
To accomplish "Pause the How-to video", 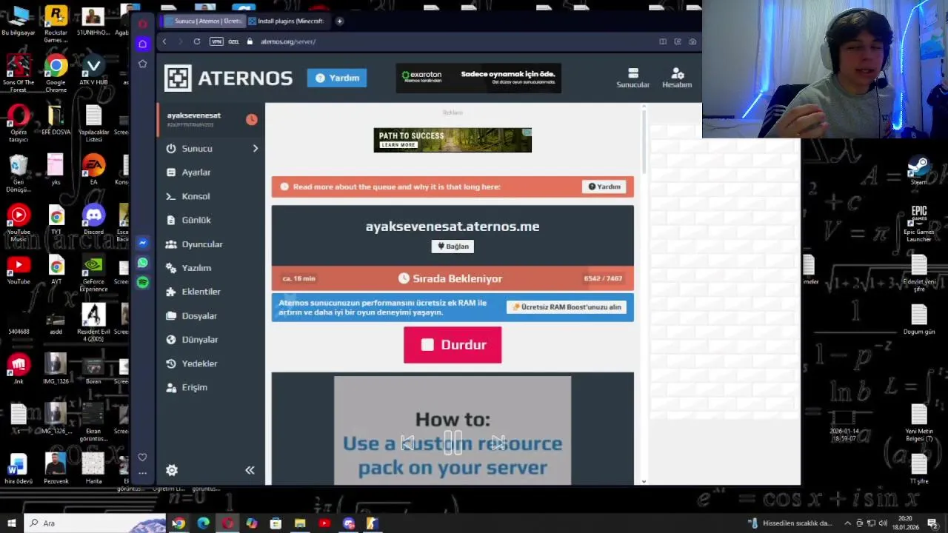I will click(453, 443).
